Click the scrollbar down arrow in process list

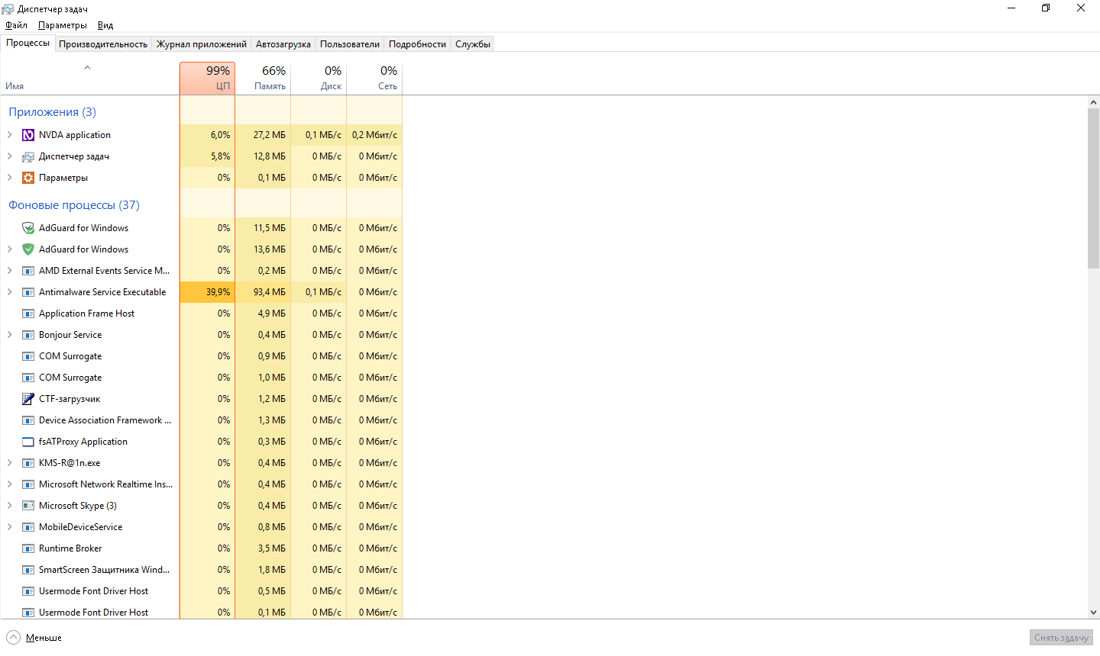pyautogui.click(x=1093, y=612)
